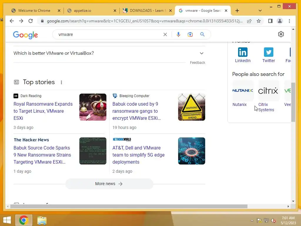Screen dimensions: 301x226
Task: Click the Top stories heading
Action: point(39,82)
